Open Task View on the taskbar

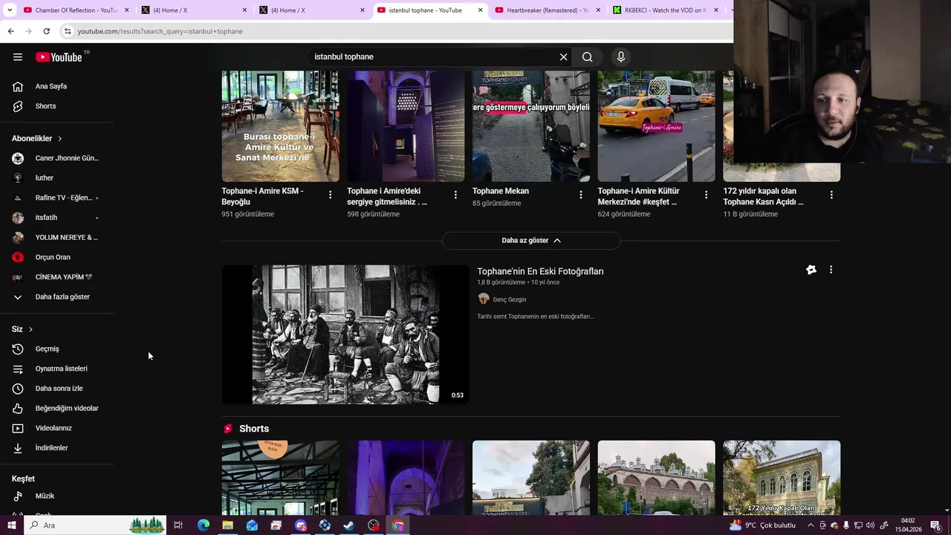[178, 525]
